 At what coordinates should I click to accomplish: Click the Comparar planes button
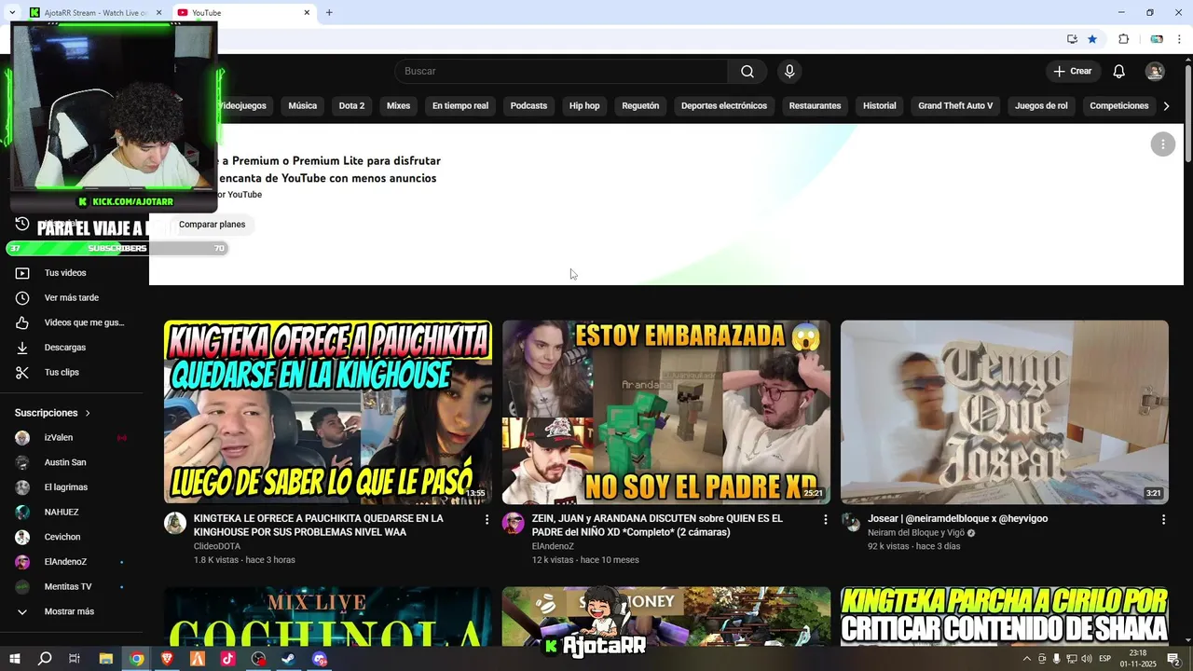click(213, 225)
